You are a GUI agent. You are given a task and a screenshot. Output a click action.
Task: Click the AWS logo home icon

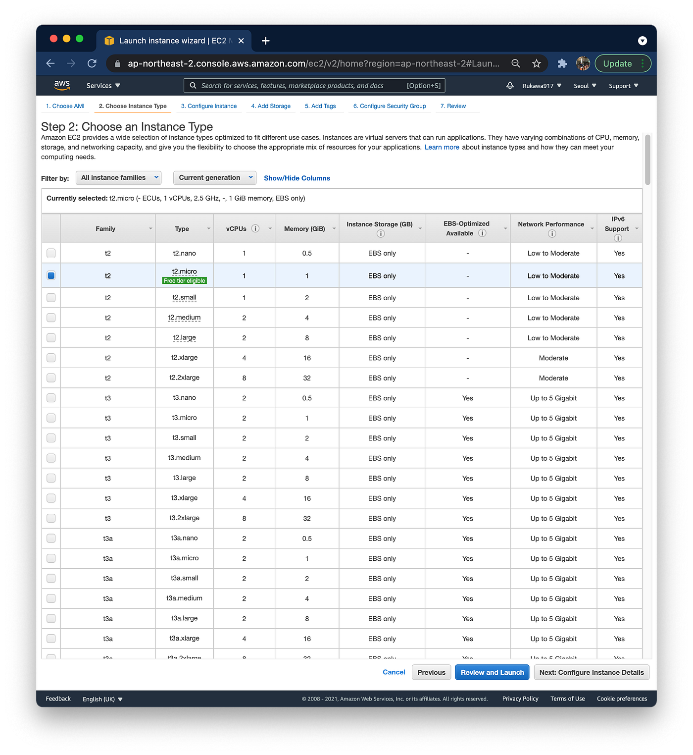coord(62,85)
